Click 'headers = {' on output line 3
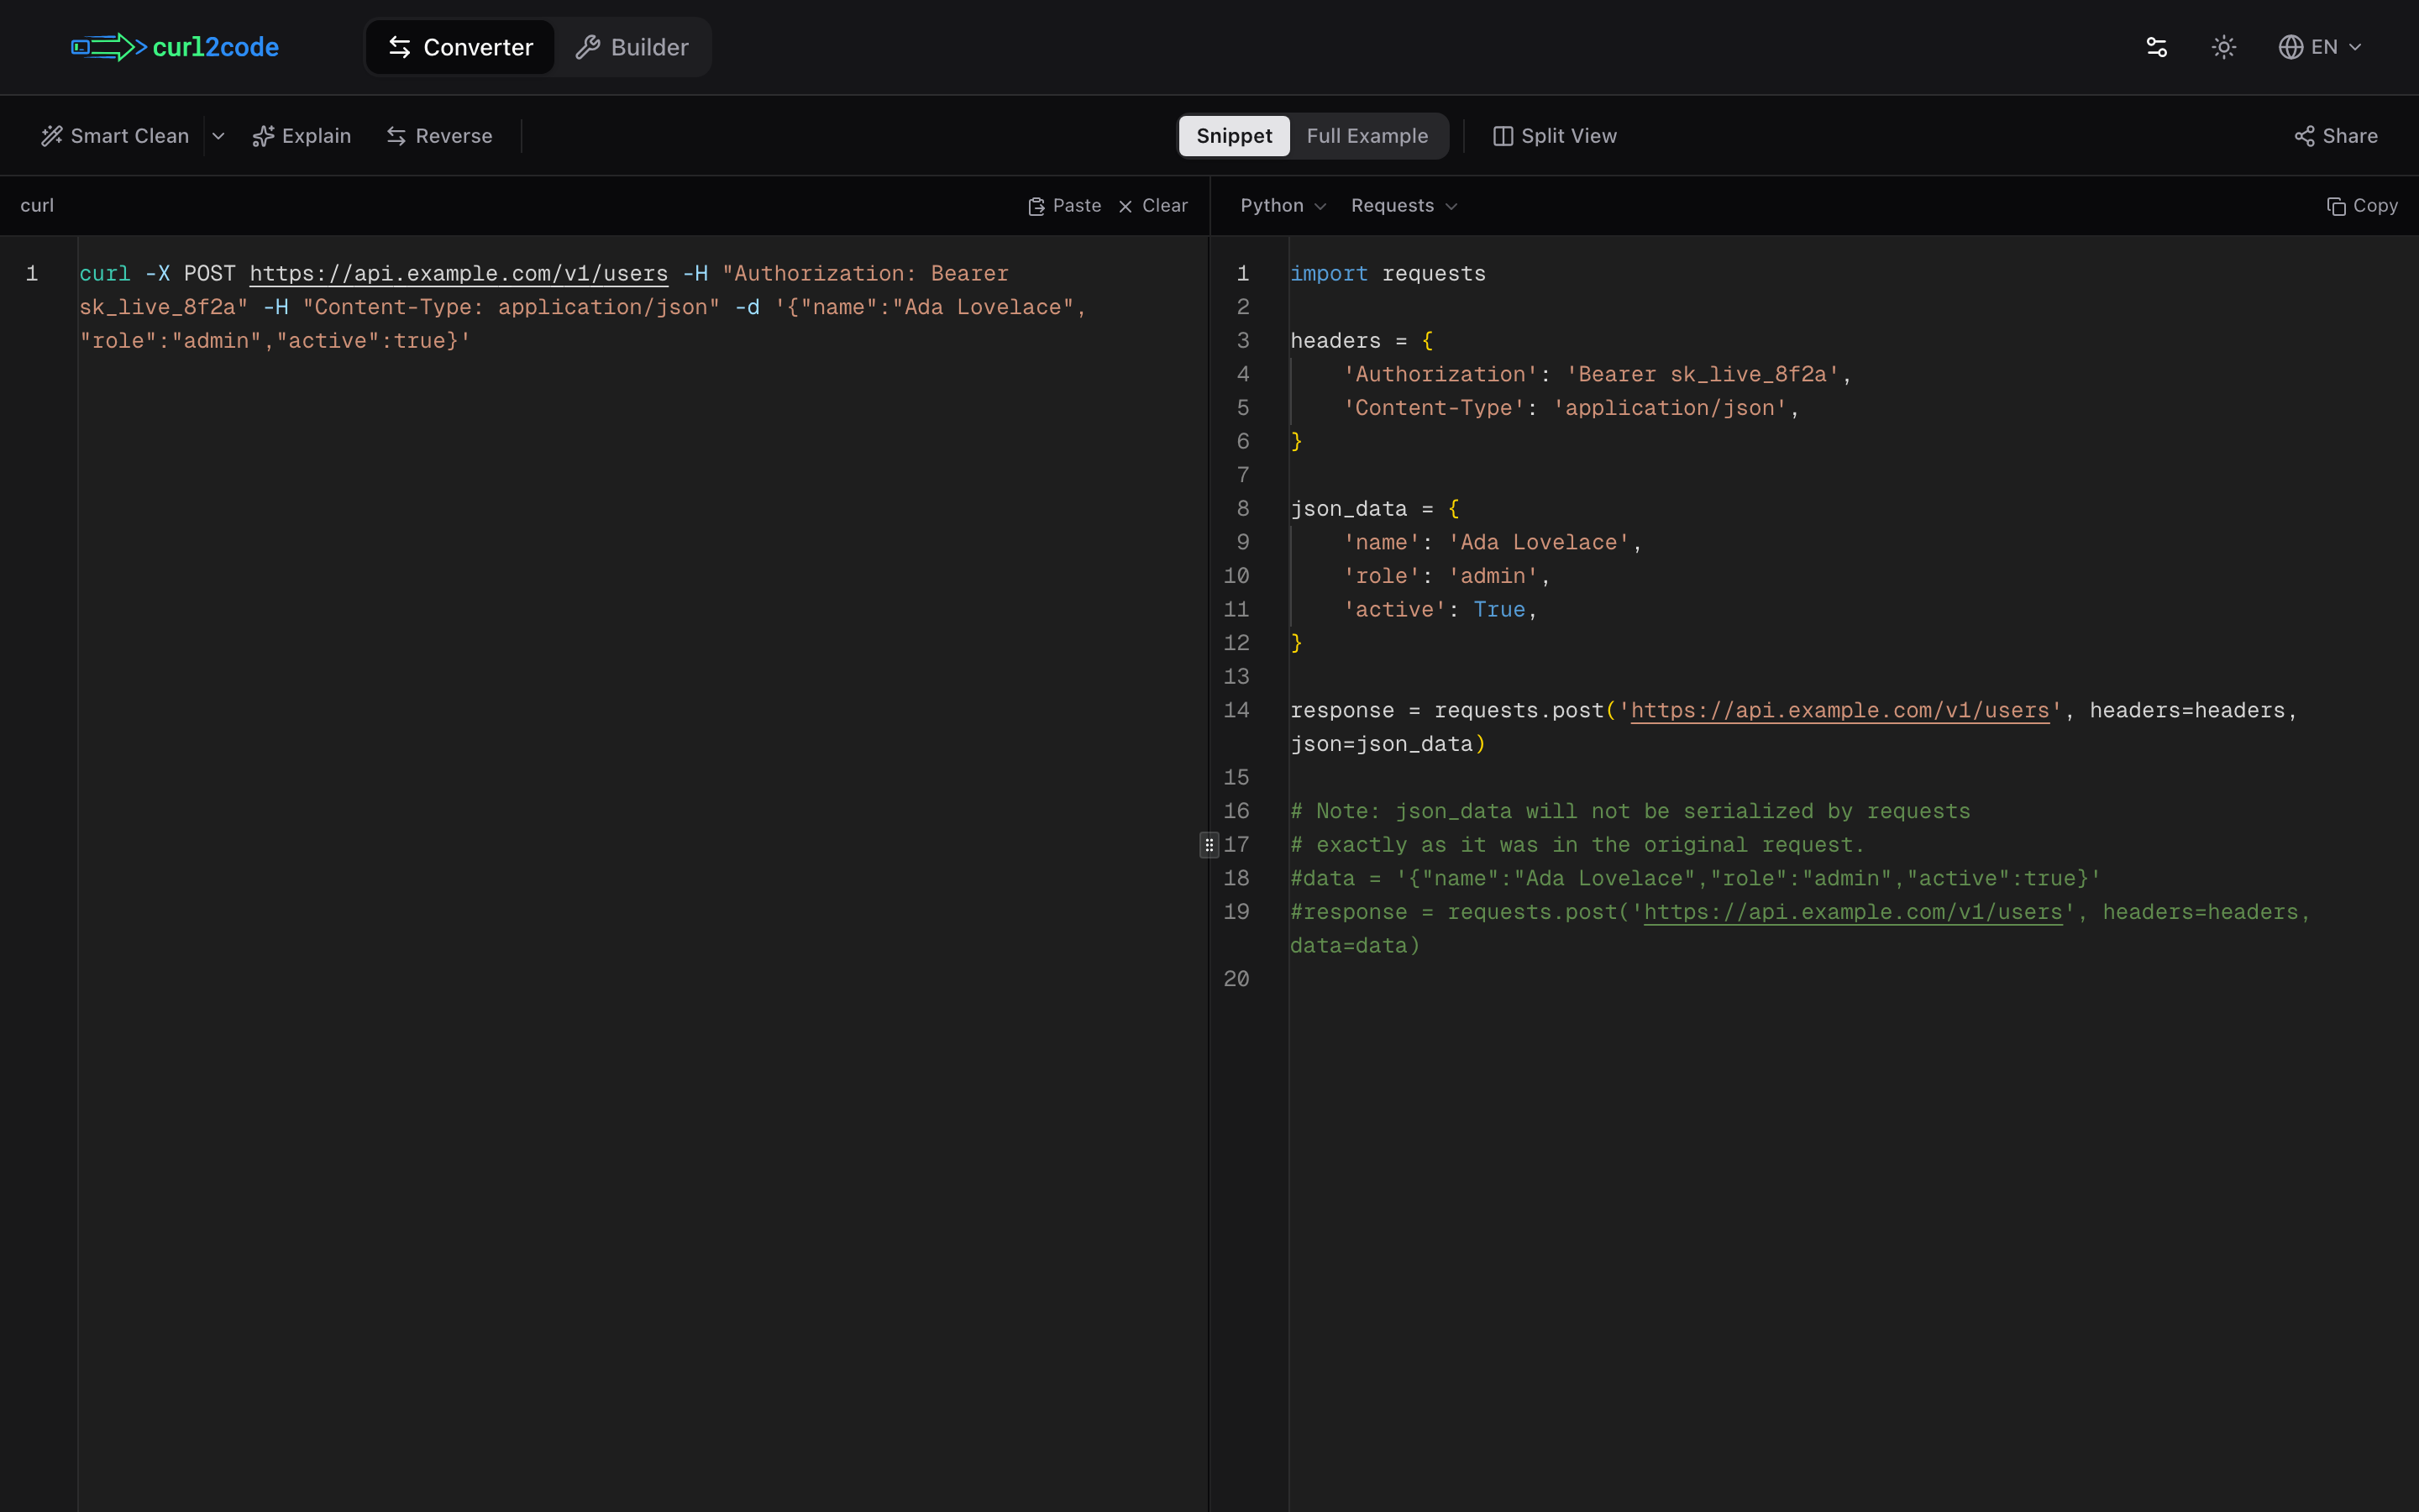 pyautogui.click(x=1362, y=341)
